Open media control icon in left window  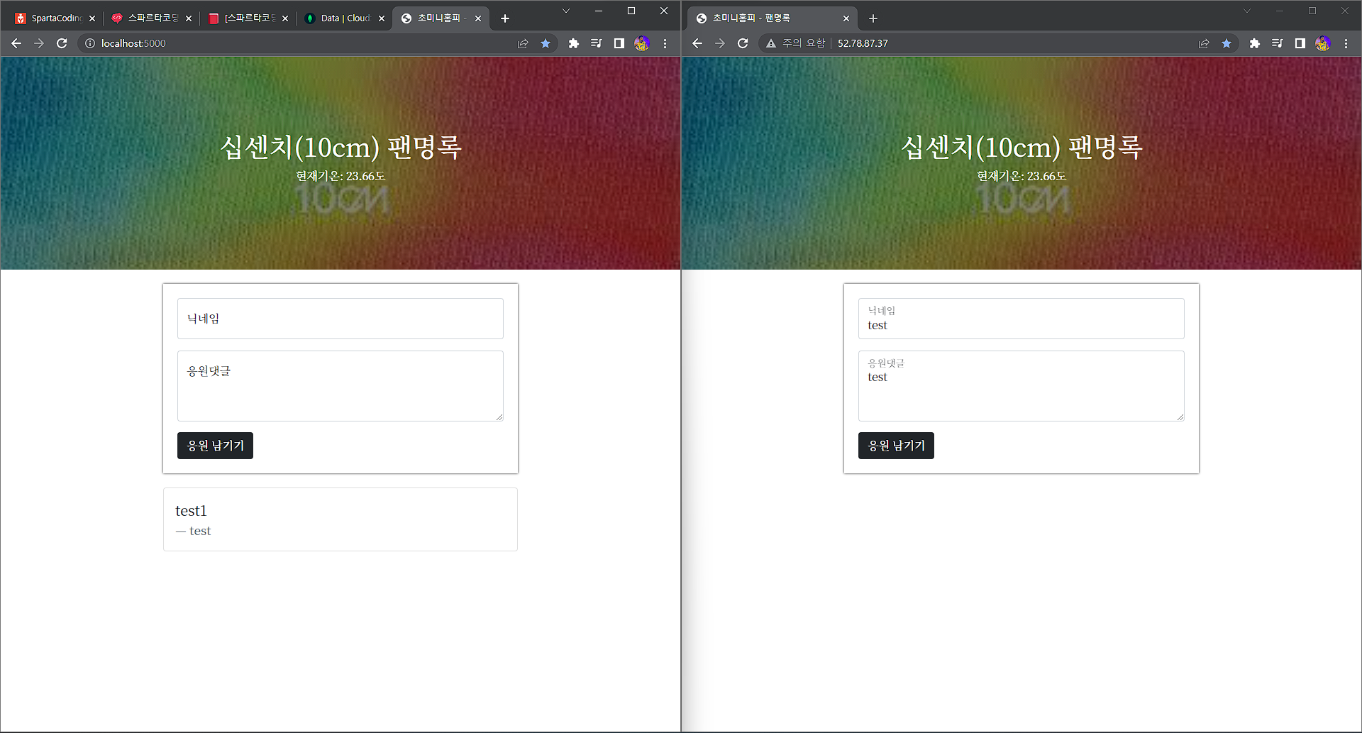pyautogui.click(x=597, y=43)
